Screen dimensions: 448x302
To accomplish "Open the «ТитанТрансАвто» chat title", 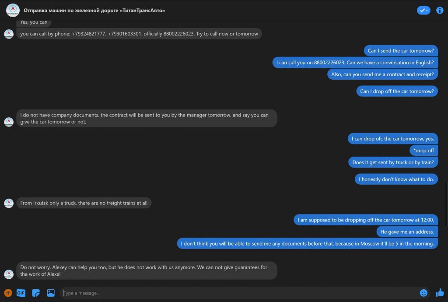I will point(94,10).
